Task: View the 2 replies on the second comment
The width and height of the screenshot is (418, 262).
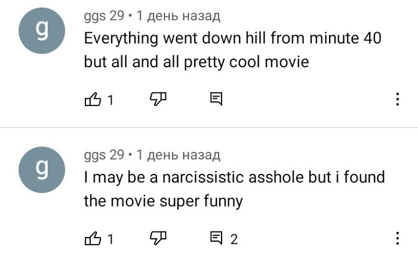Action: click(x=233, y=240)
